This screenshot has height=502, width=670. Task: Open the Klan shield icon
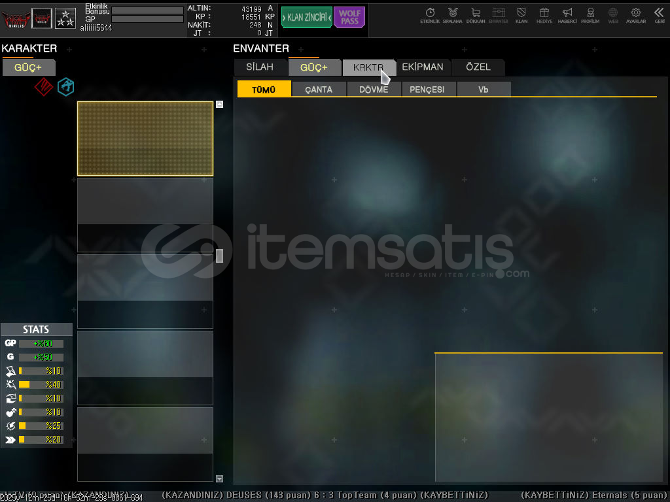pyautogui.click(x=521, y=14)
